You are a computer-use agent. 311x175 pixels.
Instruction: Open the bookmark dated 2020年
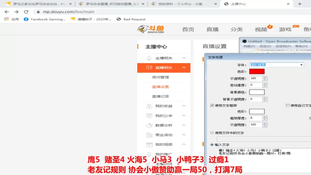(91, 19)
